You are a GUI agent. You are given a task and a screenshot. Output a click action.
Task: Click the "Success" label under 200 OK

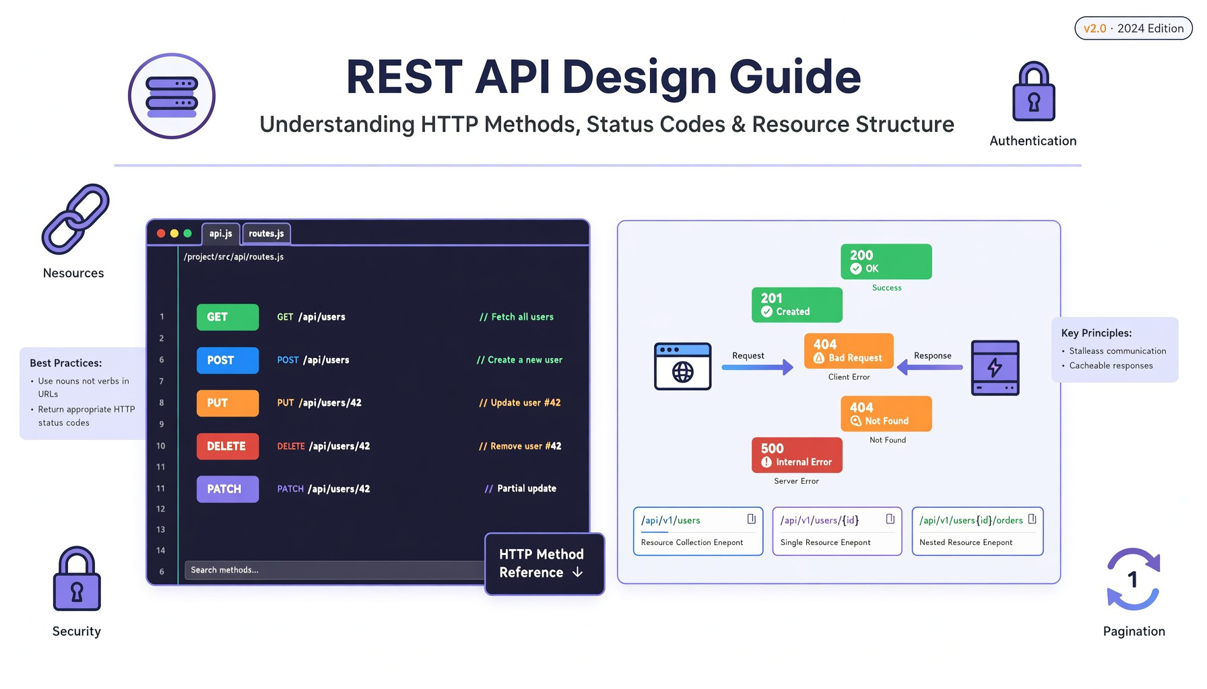[886, 288]
